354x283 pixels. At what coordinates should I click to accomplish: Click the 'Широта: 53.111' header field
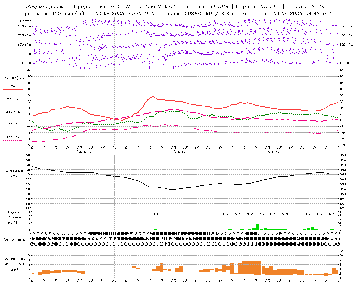[x=258, y=7]
